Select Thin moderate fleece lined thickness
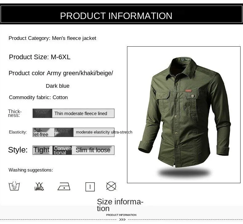This screenshot has width=243, height=224. 83,113
